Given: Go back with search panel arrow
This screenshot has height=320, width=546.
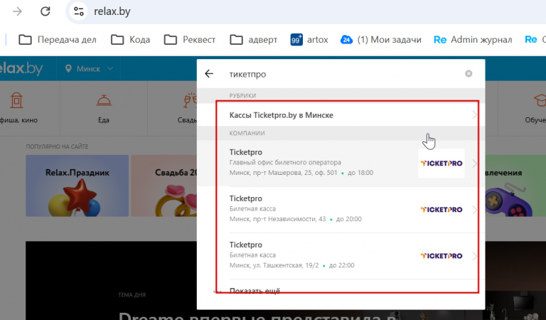Looking at the screenshot, I should pyautogui.click(x=209, y=73).
